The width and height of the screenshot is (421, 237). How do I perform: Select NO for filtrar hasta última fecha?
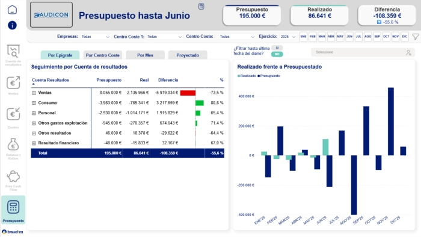pos(277,54)
